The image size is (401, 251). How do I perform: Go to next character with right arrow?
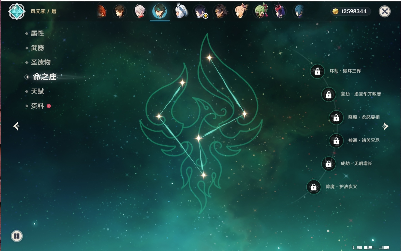[385, 126]
